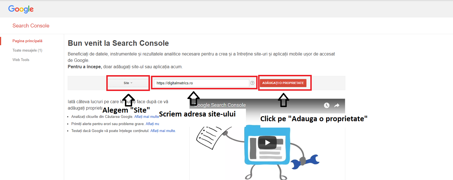Select Web Tools in the sidebar
This screenshot has width=453, height=180.
click(x=21, y=60)
